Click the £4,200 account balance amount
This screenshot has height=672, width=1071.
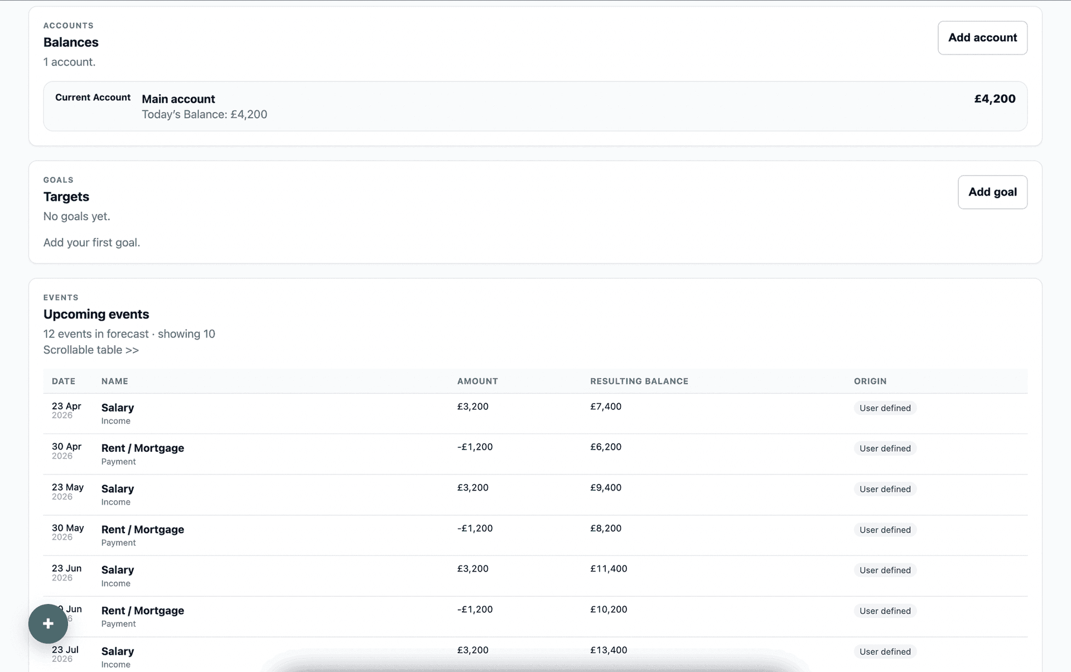[995, 99]
